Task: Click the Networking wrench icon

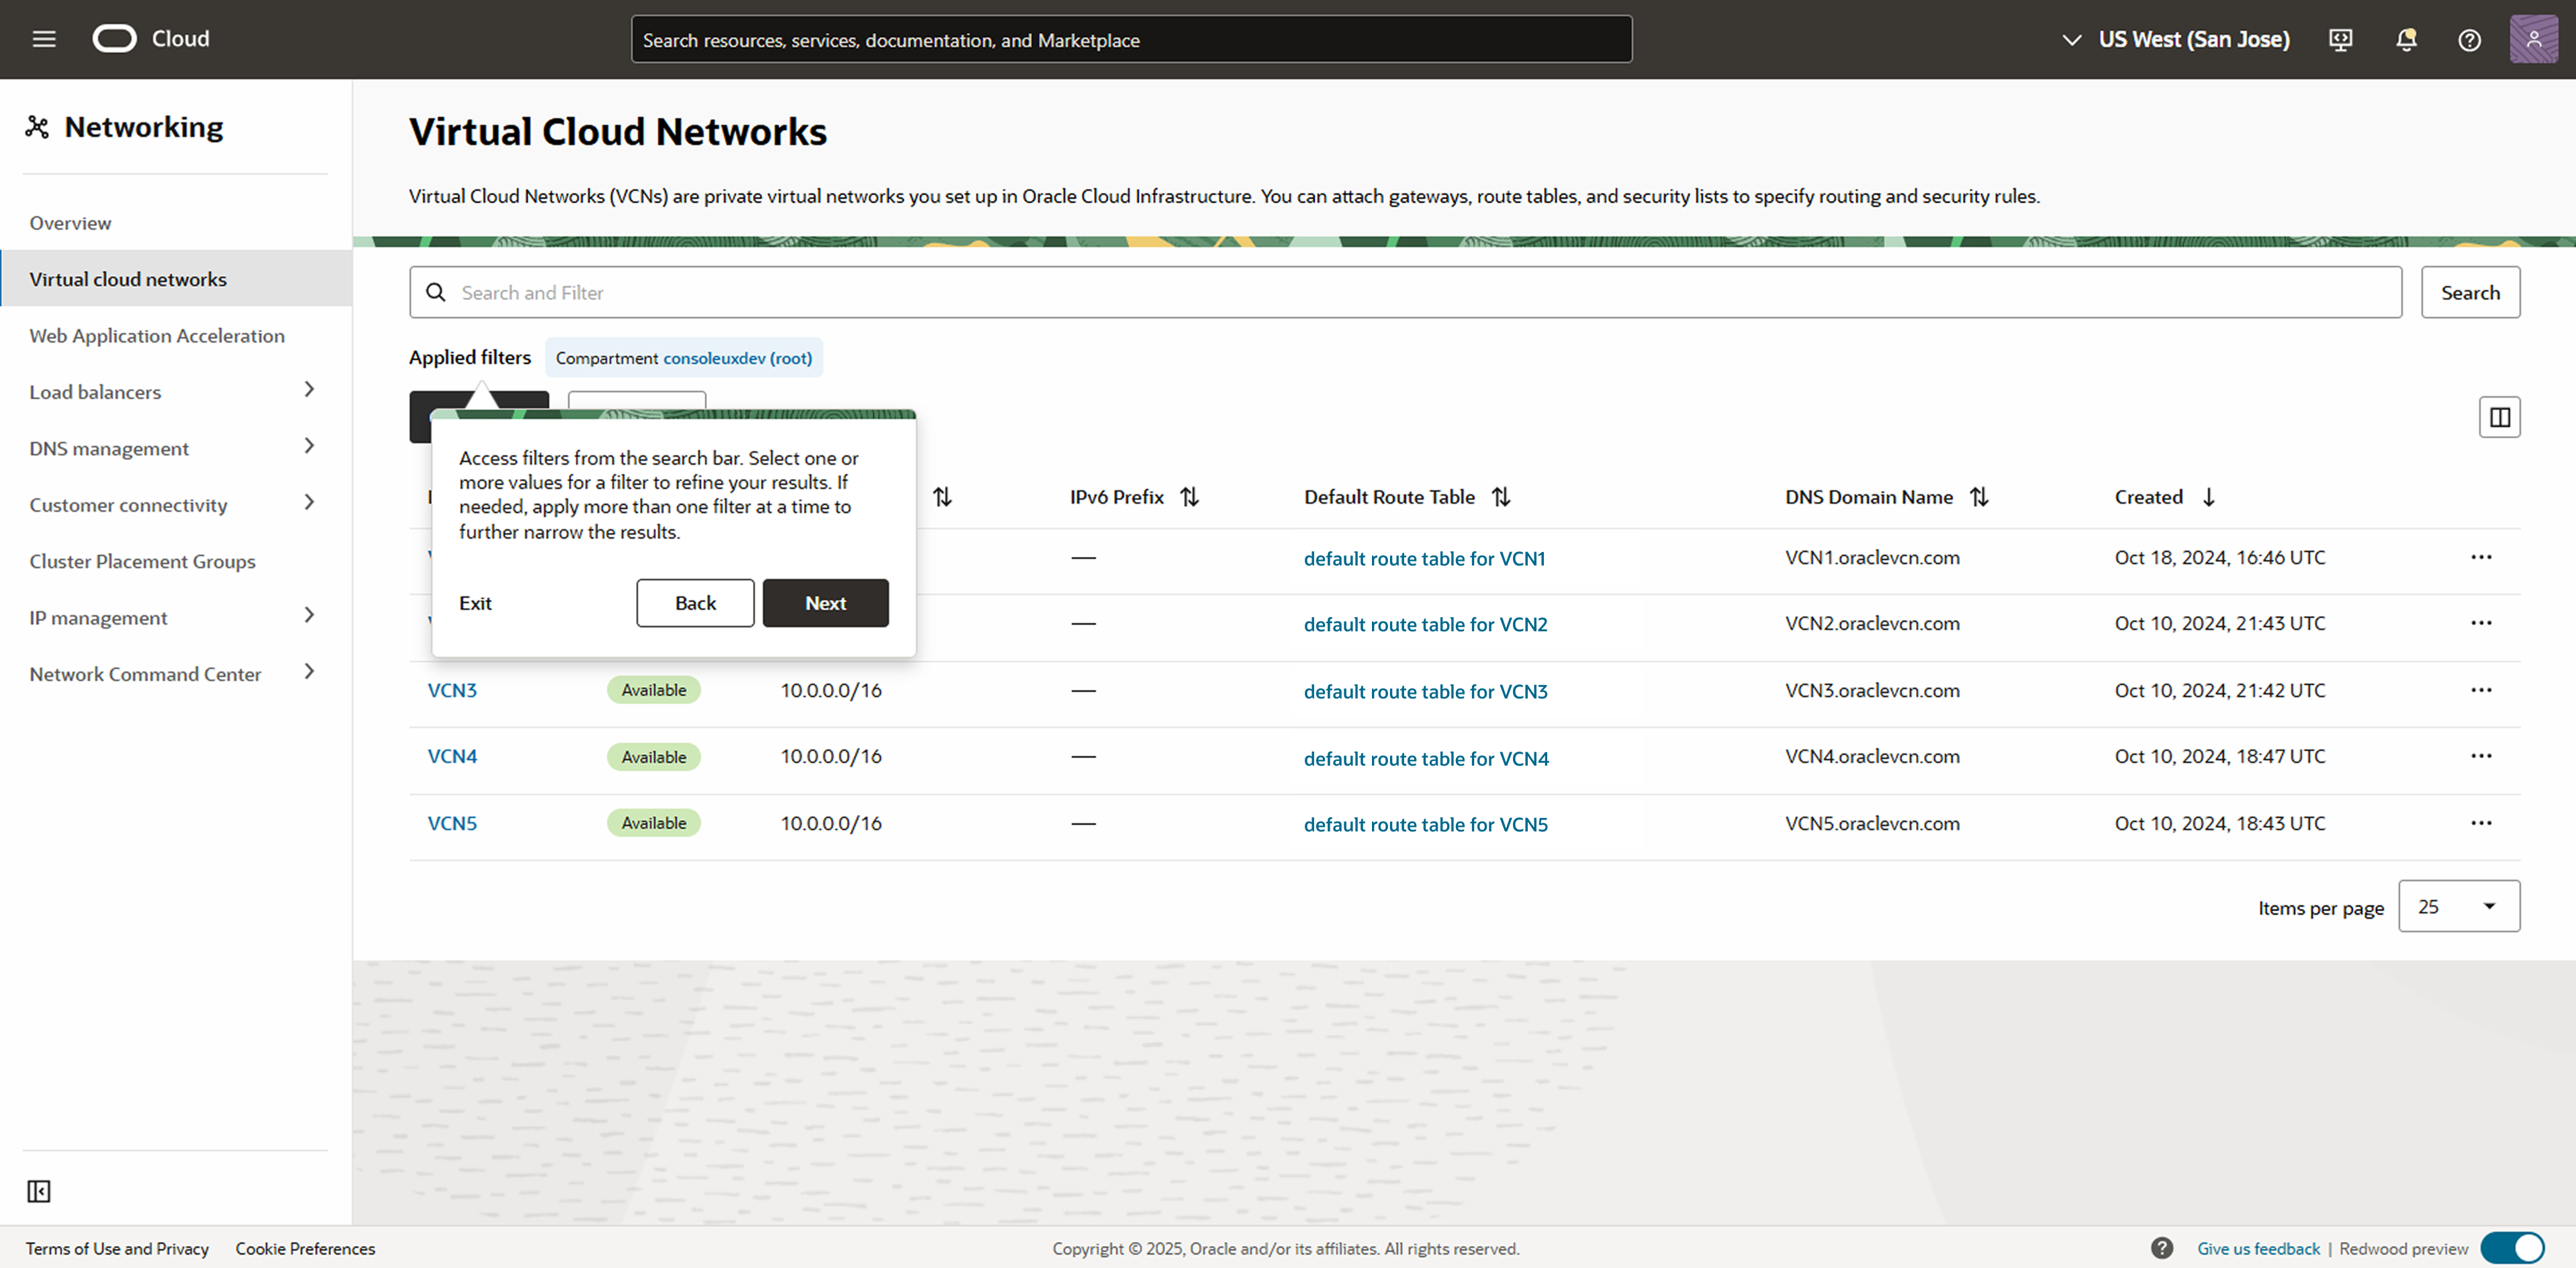Action: click(x=37, y=126)
